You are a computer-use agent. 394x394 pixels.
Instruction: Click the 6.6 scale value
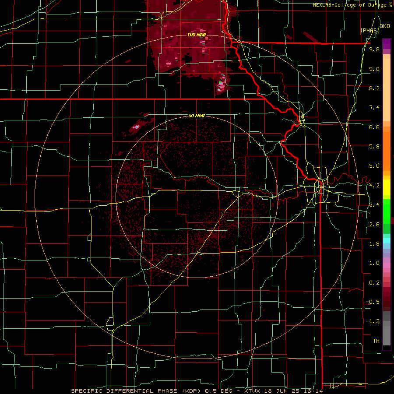tap(374, 127)
